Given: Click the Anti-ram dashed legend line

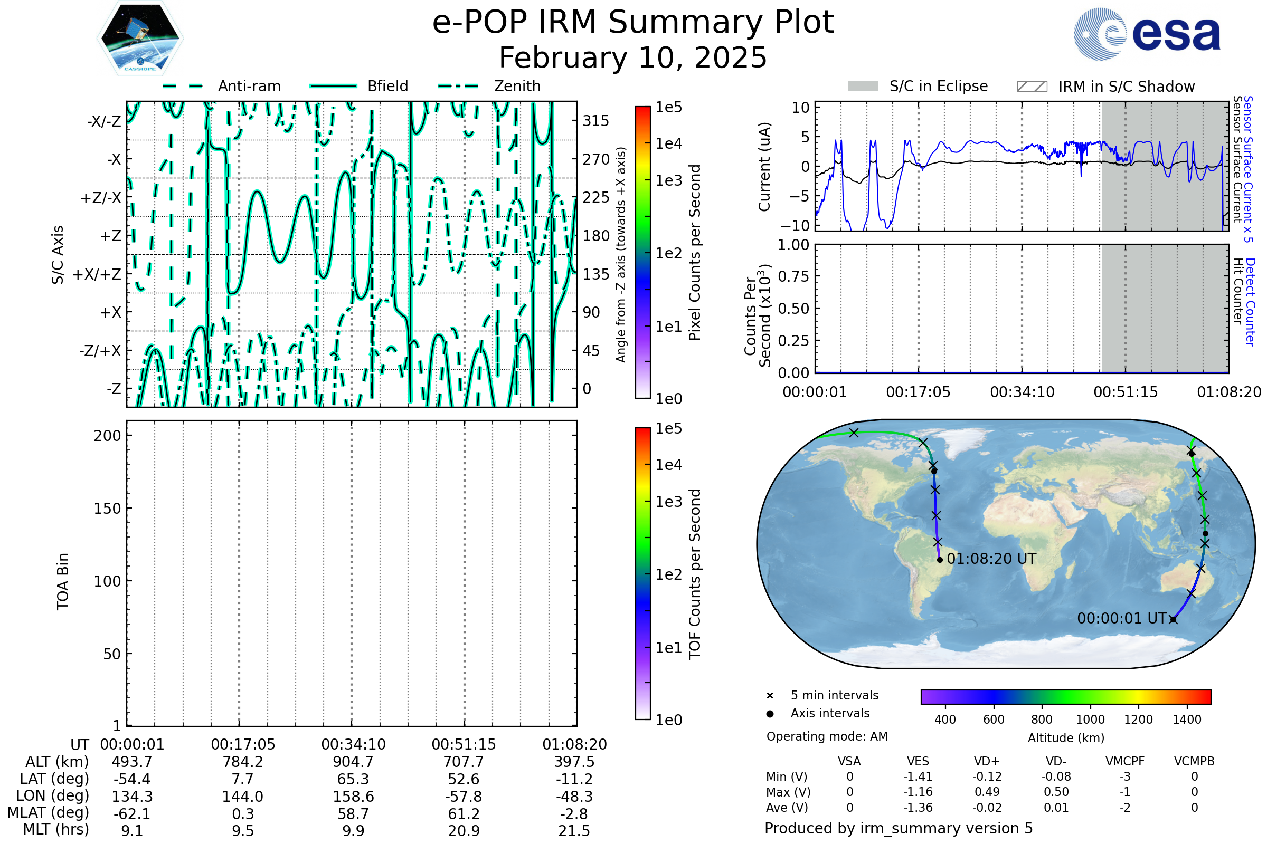Looking at the screenshot, I should point(183,86).
